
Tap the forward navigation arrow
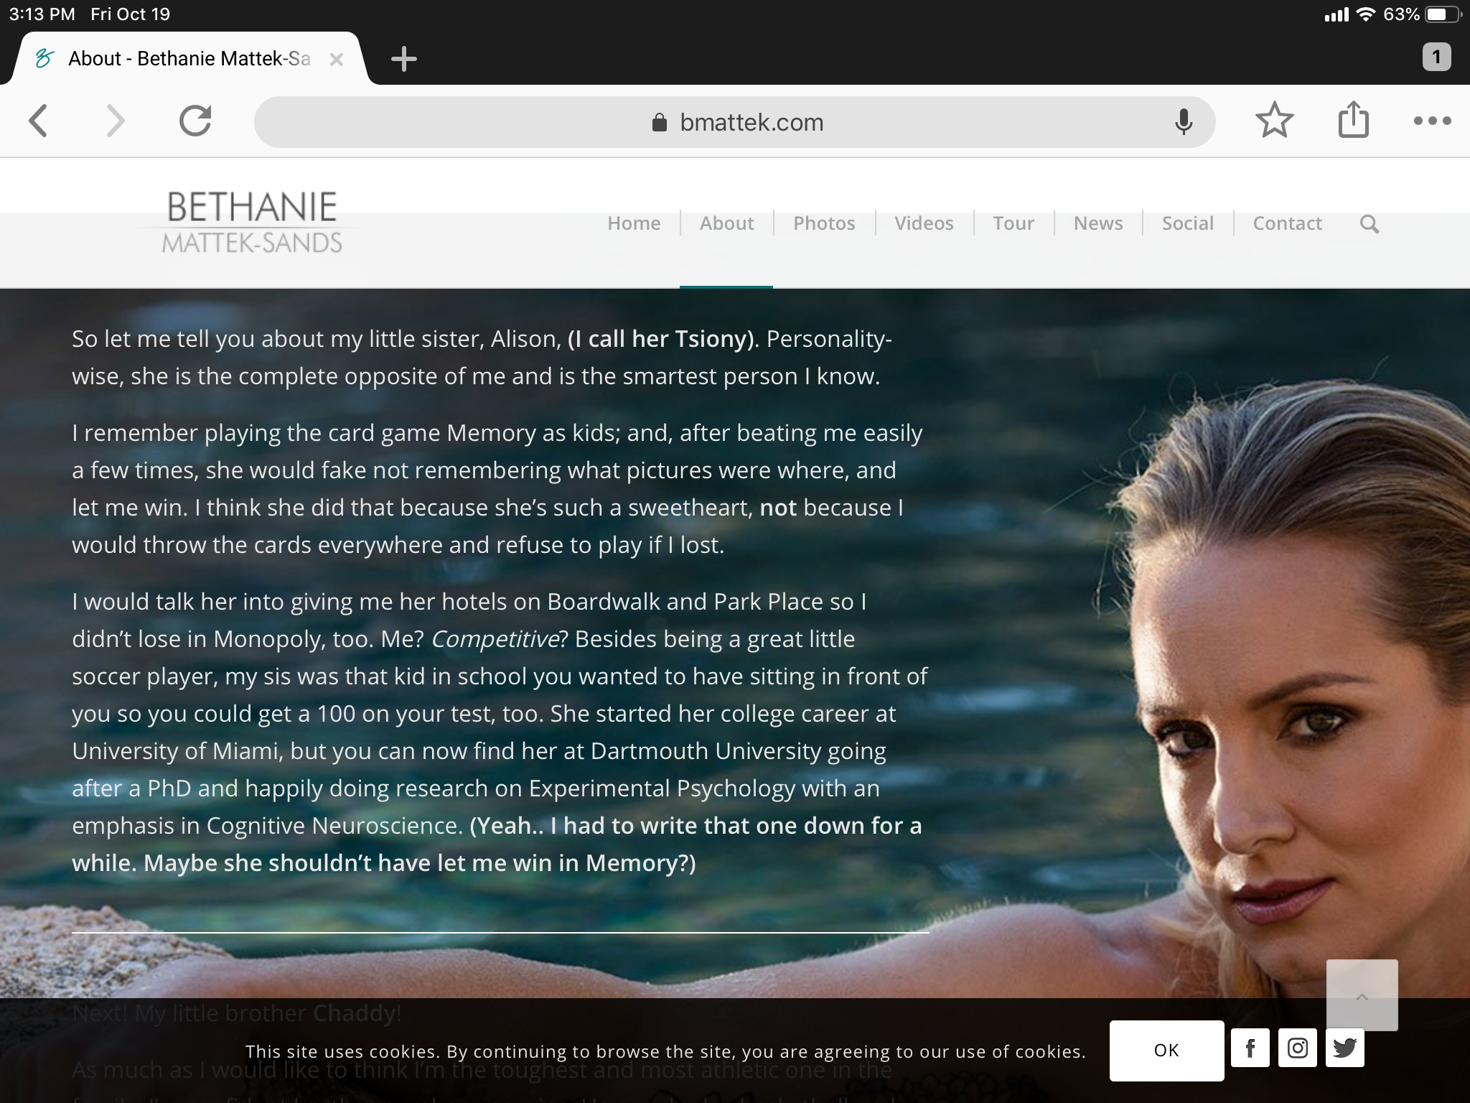116,121
